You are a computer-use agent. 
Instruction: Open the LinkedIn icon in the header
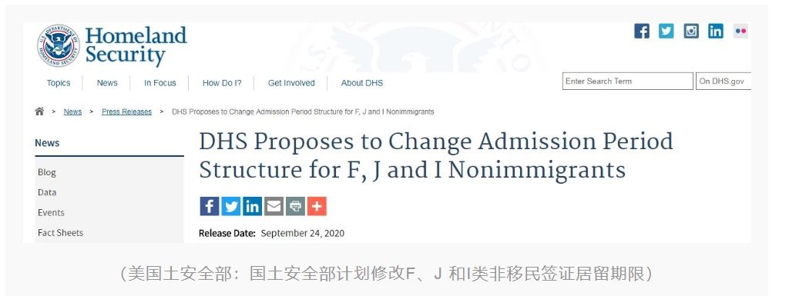click(716, 31)
